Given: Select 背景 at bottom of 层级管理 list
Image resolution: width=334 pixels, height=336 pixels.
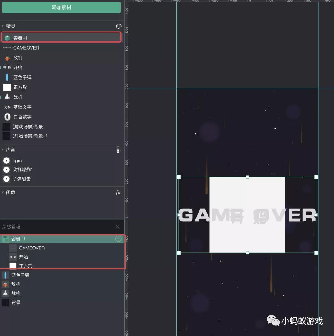Looking at the screenshot, I should [17, 303].
